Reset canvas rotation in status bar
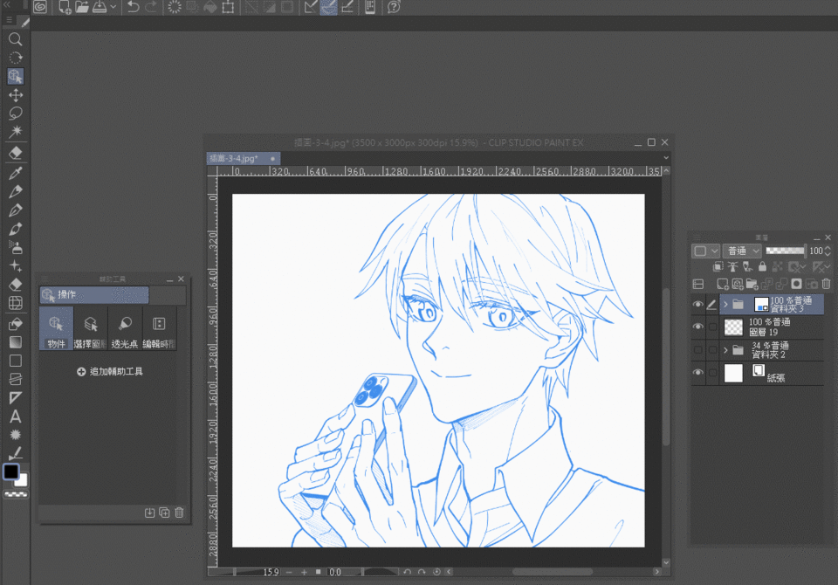The width and height of the screenshot is (838, 585). pos(436,572)
